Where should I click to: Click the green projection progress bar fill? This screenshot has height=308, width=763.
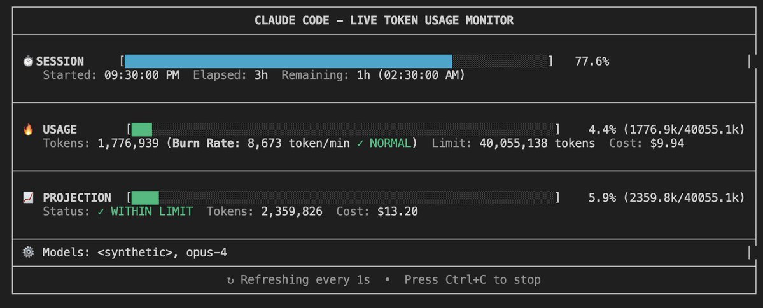point(145,198)
